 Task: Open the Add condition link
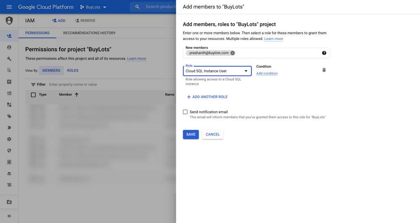[267, 73]
